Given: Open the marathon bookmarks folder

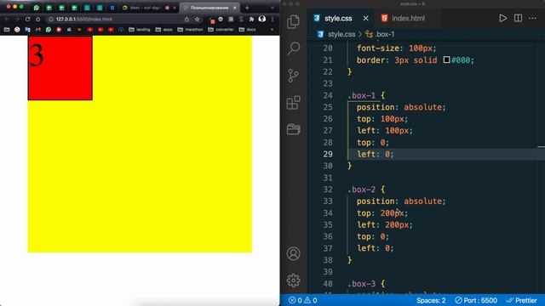Looking at the screenshot, I should tap(190, 30).
